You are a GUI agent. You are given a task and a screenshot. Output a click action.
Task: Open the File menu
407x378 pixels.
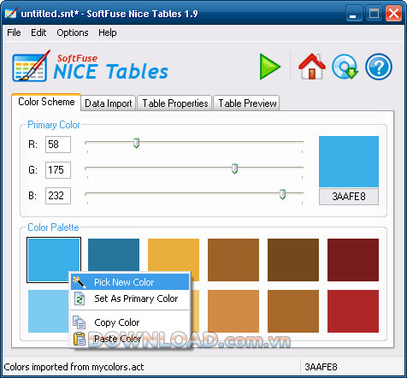14,32
